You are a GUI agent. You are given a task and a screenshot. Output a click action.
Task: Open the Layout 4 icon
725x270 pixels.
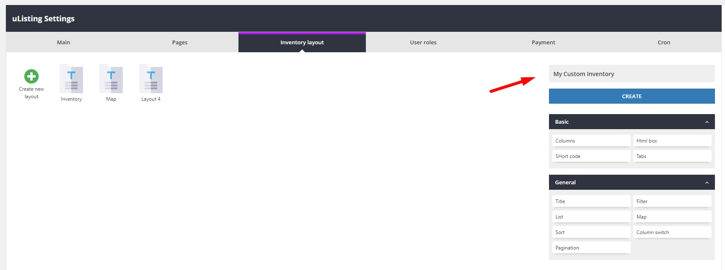(151, 79)
